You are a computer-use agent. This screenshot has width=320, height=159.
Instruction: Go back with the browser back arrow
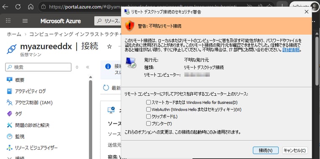pos(5,7)
